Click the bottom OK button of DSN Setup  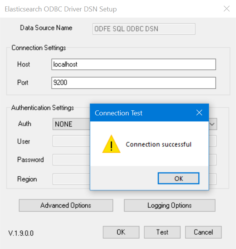[121, 232]
